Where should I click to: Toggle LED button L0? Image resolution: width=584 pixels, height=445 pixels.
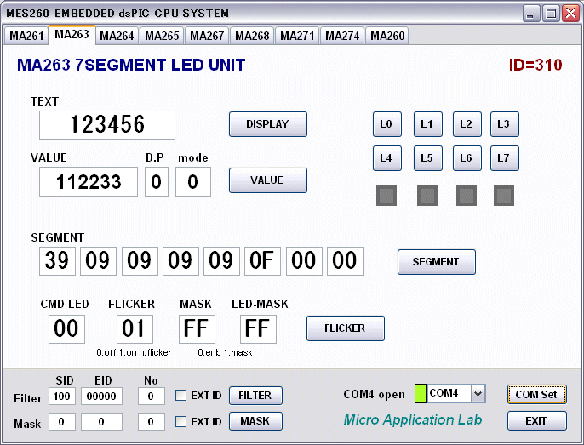(x=387, y=124)
